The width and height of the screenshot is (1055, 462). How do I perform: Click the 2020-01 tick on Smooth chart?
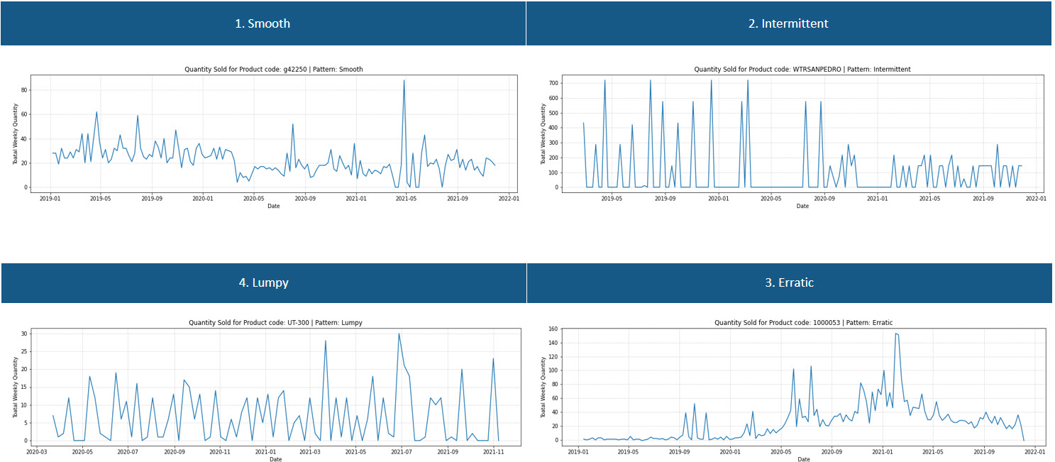(x=203, y=199)
